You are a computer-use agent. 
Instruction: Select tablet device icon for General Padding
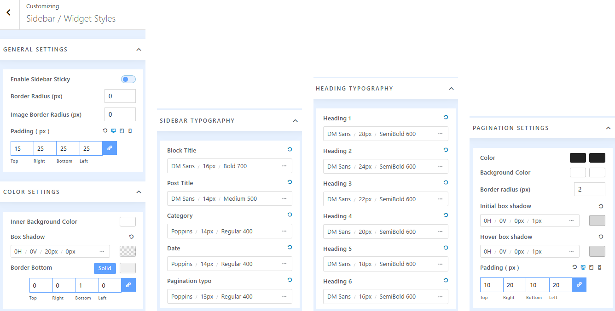pos(122,131)
